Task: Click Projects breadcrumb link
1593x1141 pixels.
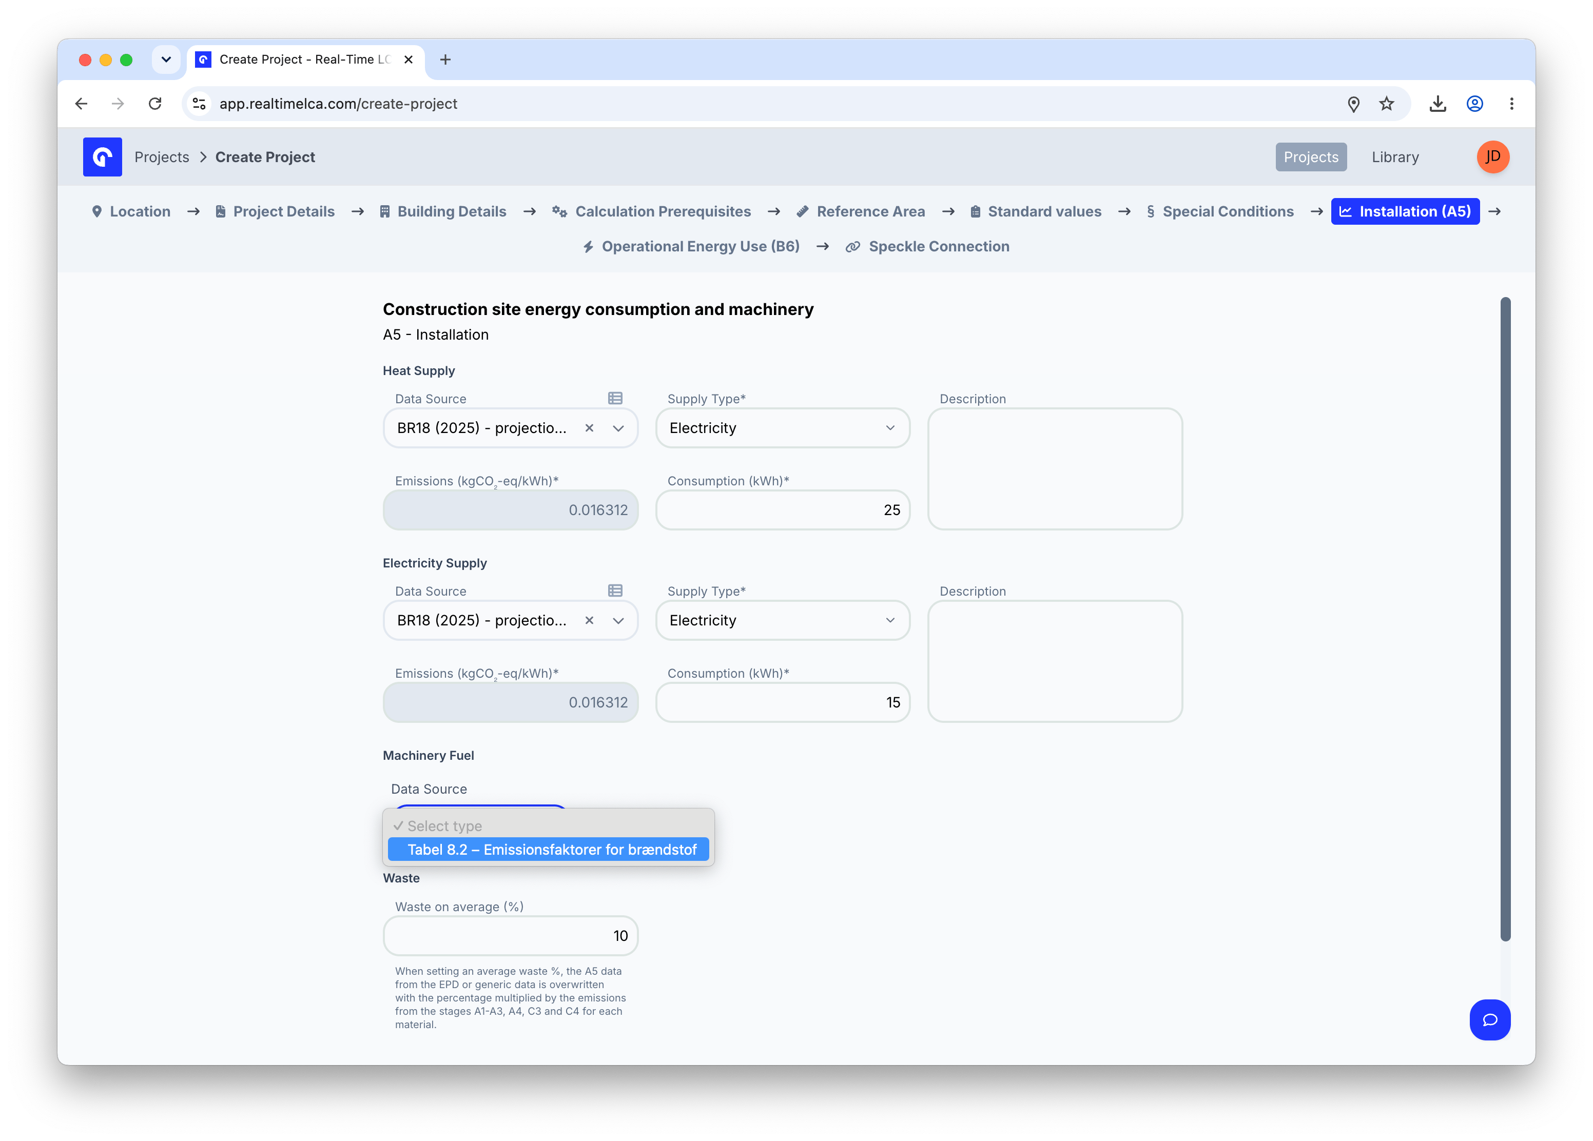Action: point(162,156)
